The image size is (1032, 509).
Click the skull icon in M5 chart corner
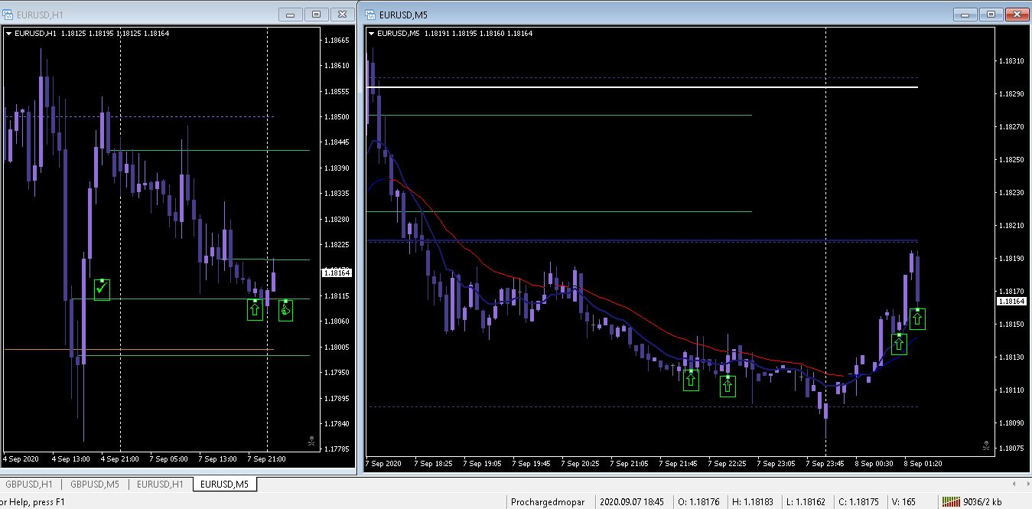pyautogui.click(x=986, y=445)
